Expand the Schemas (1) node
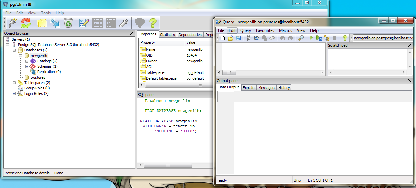 27,66
